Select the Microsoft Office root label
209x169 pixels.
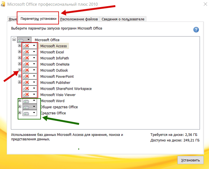pyautogui.click(x=47, y=40)
